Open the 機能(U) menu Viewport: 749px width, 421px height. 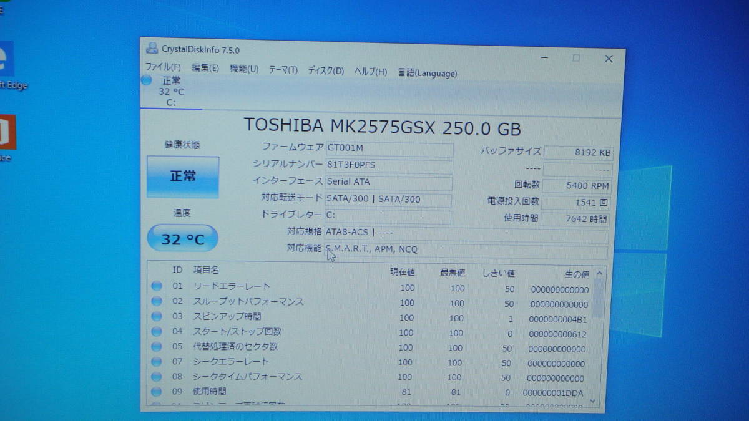[x=244, y=69]
